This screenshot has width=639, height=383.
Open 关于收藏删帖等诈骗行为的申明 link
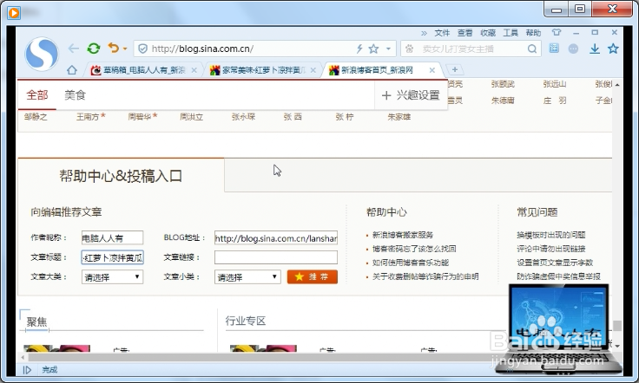425,276
